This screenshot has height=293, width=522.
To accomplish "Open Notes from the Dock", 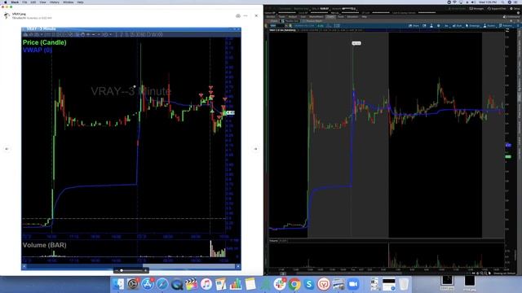I will [250, 284].
